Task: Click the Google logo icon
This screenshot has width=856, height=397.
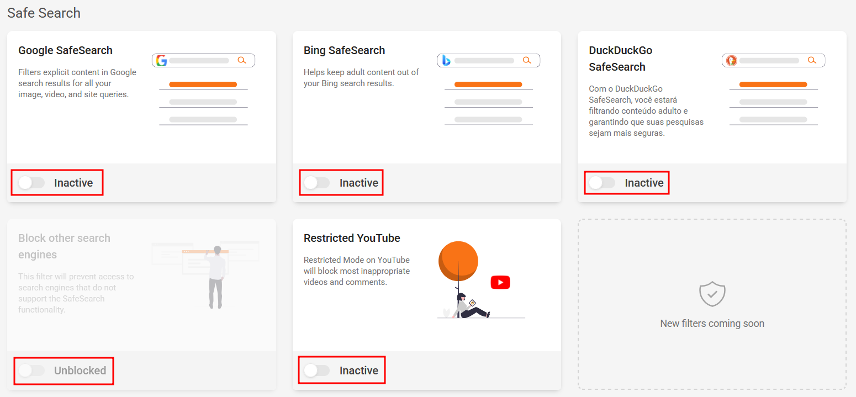Action: [161, 60]
